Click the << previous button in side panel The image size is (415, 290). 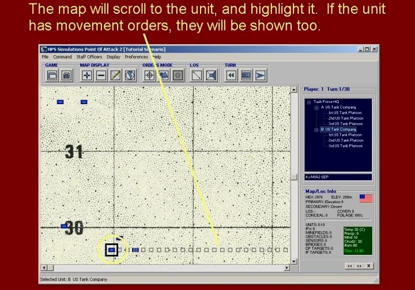(x=350, y=266)
